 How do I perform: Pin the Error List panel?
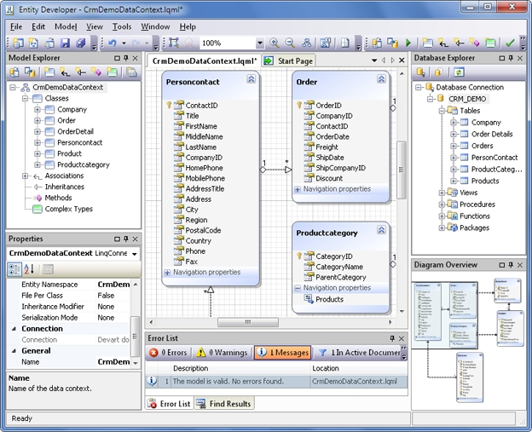[392, 338]
